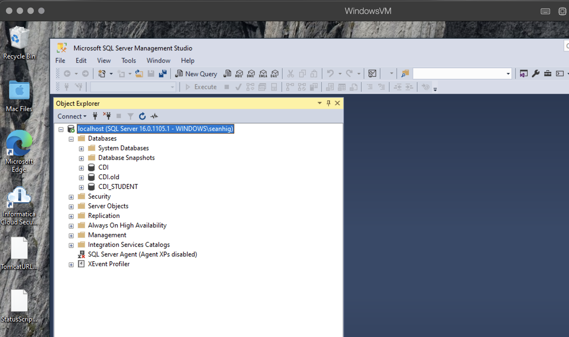The image size is (569, 337).
Task: Click Object Explorer Activity Monitor pulse icon
Action: pos(154,116)
